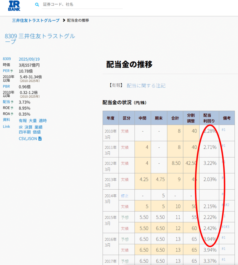Open the 四半期 page link

pos(25,132)
